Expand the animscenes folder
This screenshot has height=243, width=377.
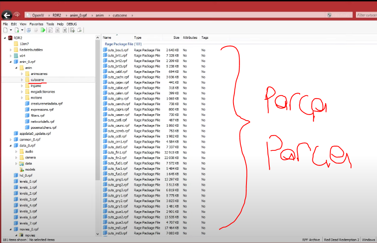[x=22, y=74]
